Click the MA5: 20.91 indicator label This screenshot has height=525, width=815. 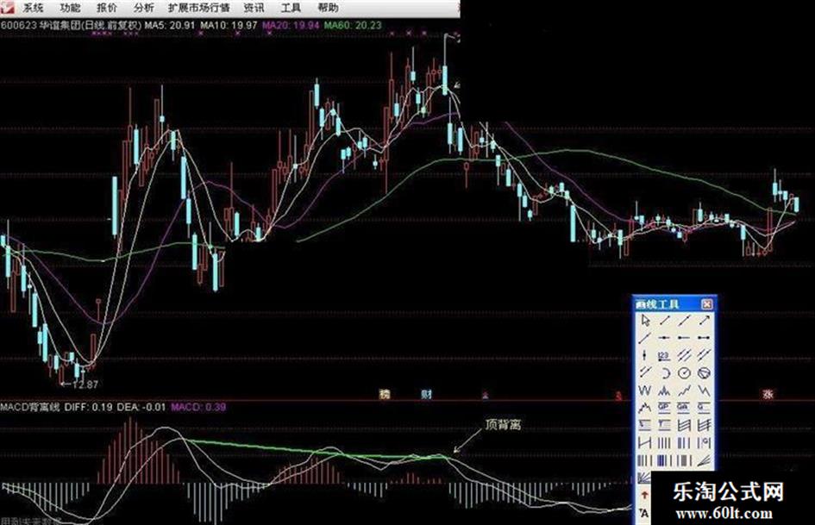170,25
